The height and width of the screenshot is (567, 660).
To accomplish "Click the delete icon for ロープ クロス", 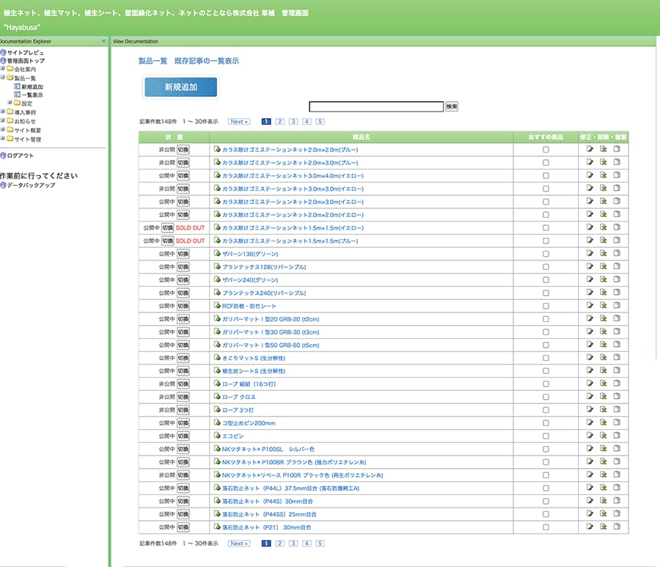I will tap(603, 397).
